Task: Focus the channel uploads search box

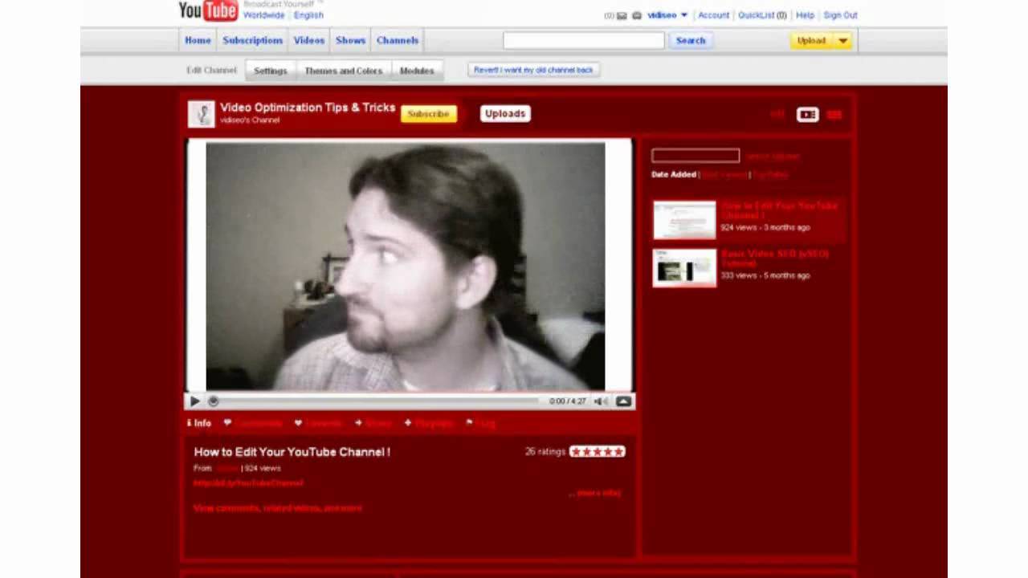Action: click(x=696, y=156)
